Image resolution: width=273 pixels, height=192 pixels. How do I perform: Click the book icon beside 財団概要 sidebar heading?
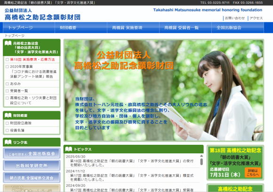[x=8, y=116]
